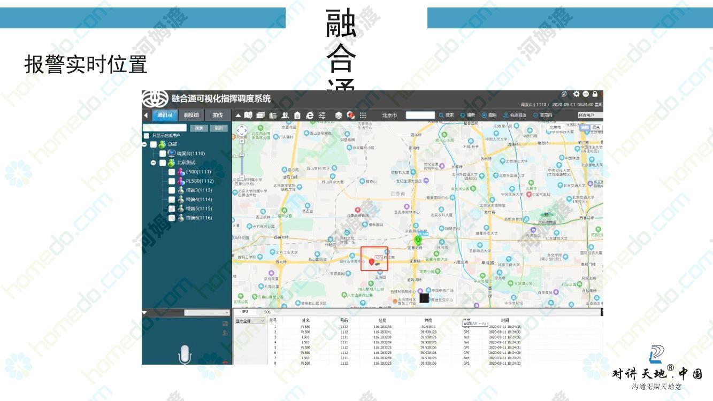Screen dimensions: 713x401
Task: Click the building list toolbar icon
Action: coord(273,115)
